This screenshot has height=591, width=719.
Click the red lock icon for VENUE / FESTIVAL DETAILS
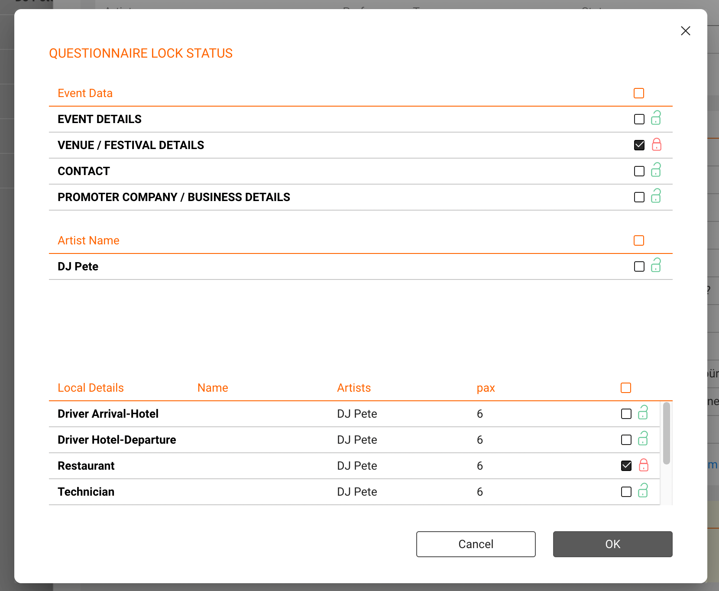657,145
